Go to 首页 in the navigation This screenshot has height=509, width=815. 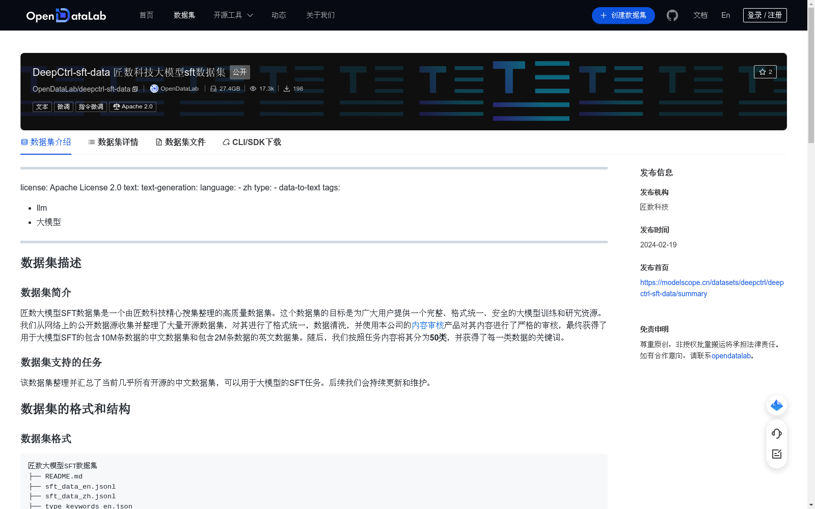click(146, 15)
